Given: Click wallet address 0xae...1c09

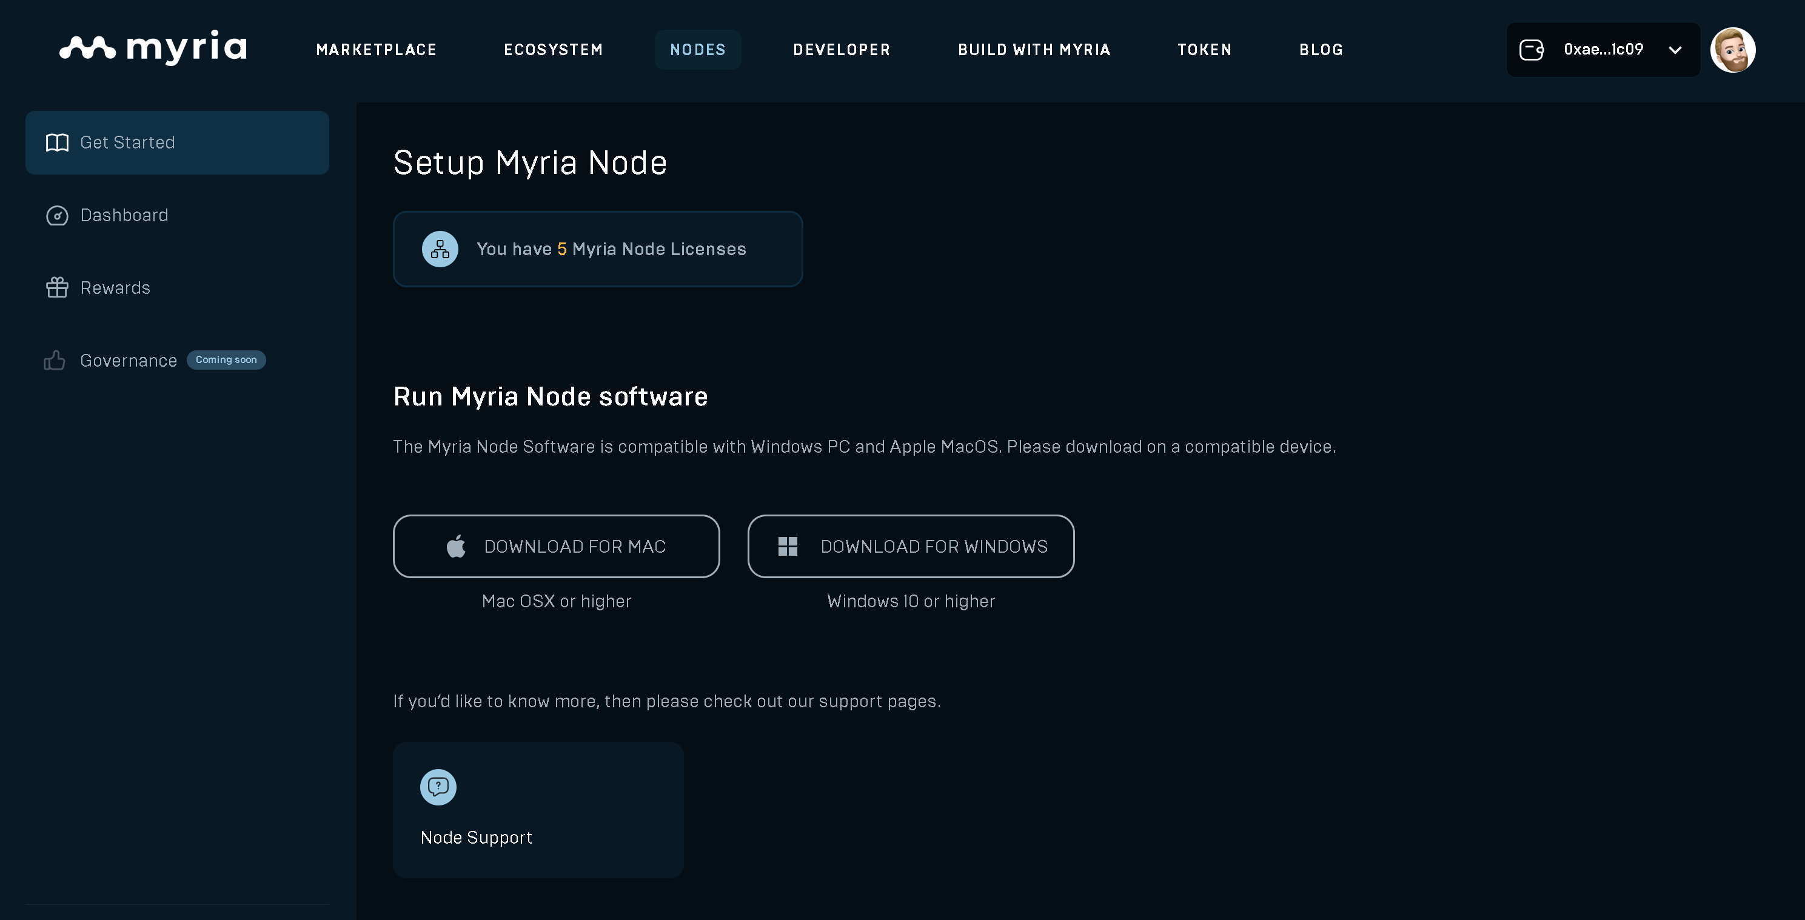Looking at the screenshot, I should pyautogui.click(x=1603, y=49).
